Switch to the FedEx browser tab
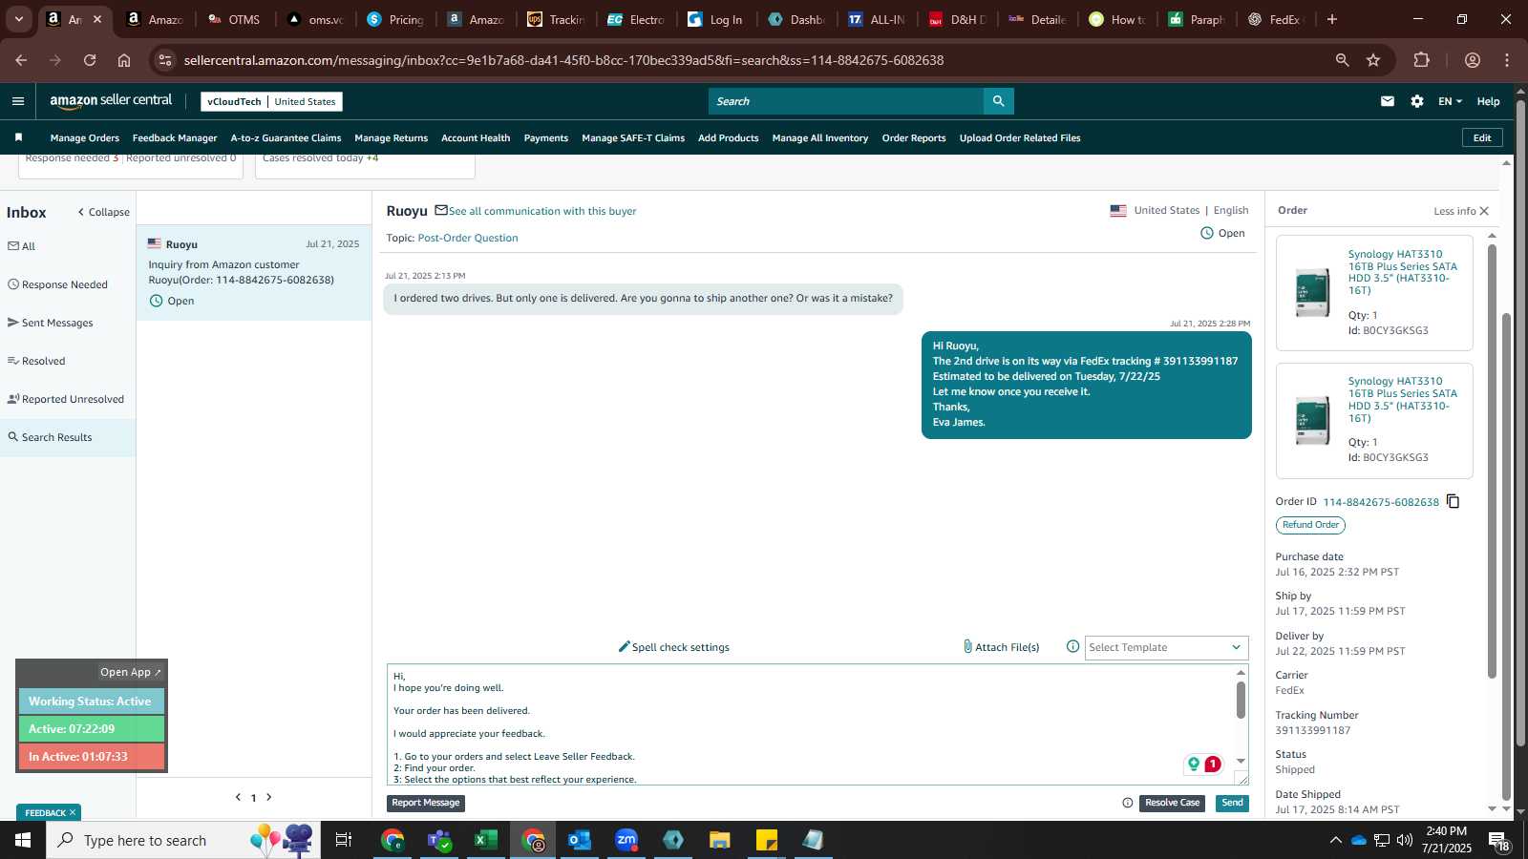1528x859 pixels. [x=1275, y=19]
